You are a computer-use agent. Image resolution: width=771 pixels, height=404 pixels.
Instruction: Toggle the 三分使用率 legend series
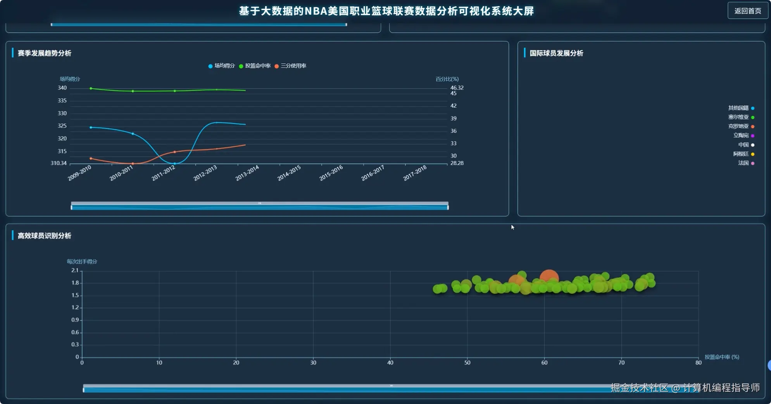coord(290,66)
